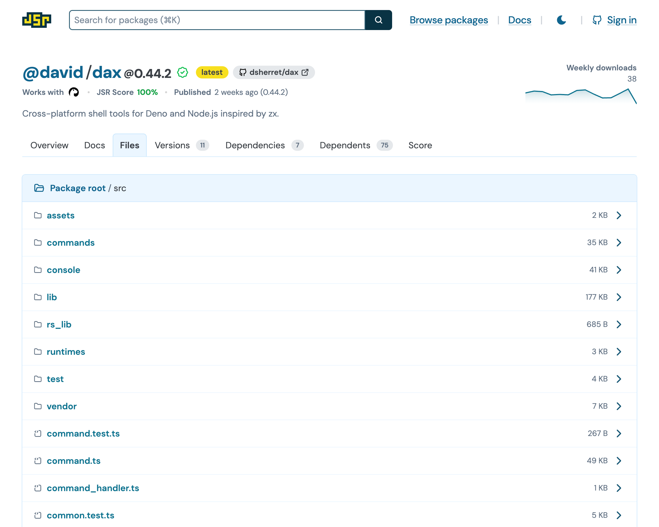659x527 pixels.
Task: Click the file icon beside command.ts
Action: coord(38,461)
